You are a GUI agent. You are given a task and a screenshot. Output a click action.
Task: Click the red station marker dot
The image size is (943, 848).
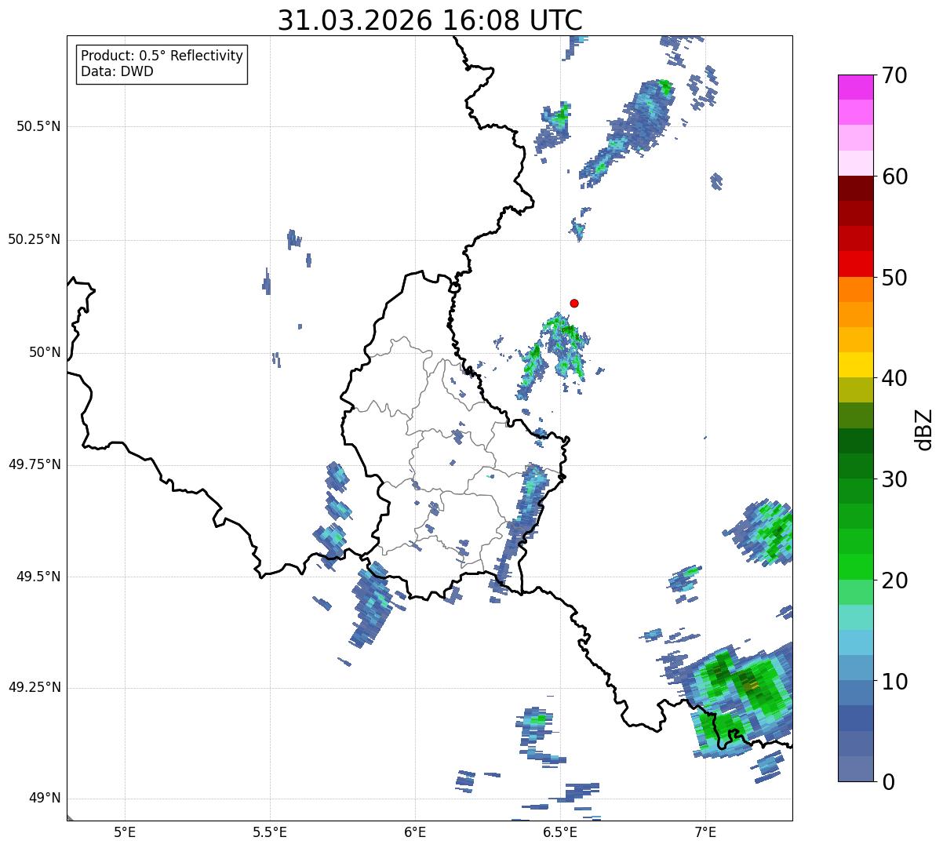click(x=574, y=303)
